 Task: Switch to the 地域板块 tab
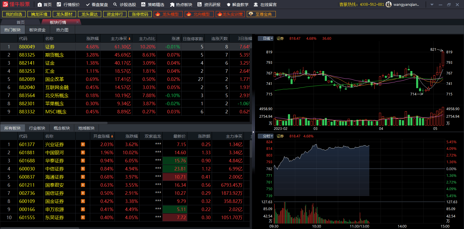point(86,128)
